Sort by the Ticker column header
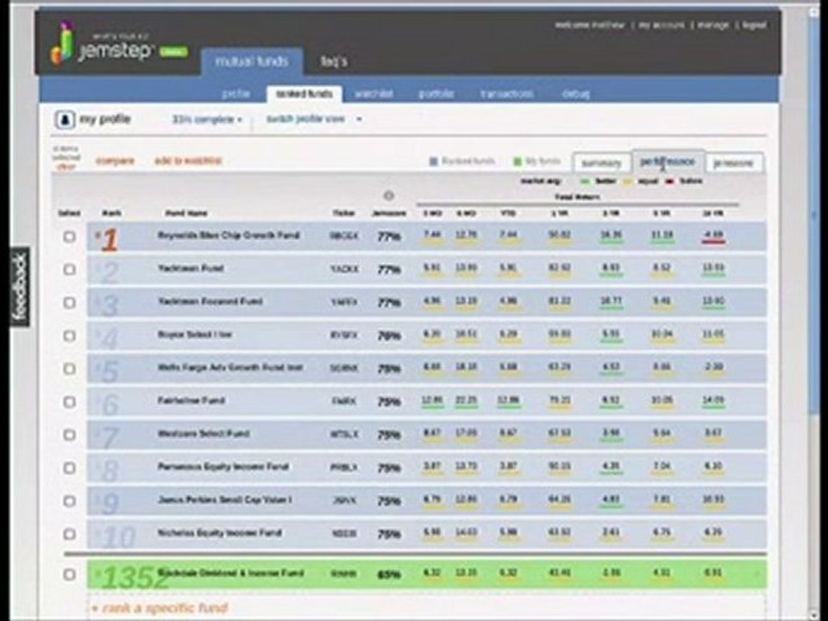This screenshot has width=828, height=621. 344,213
